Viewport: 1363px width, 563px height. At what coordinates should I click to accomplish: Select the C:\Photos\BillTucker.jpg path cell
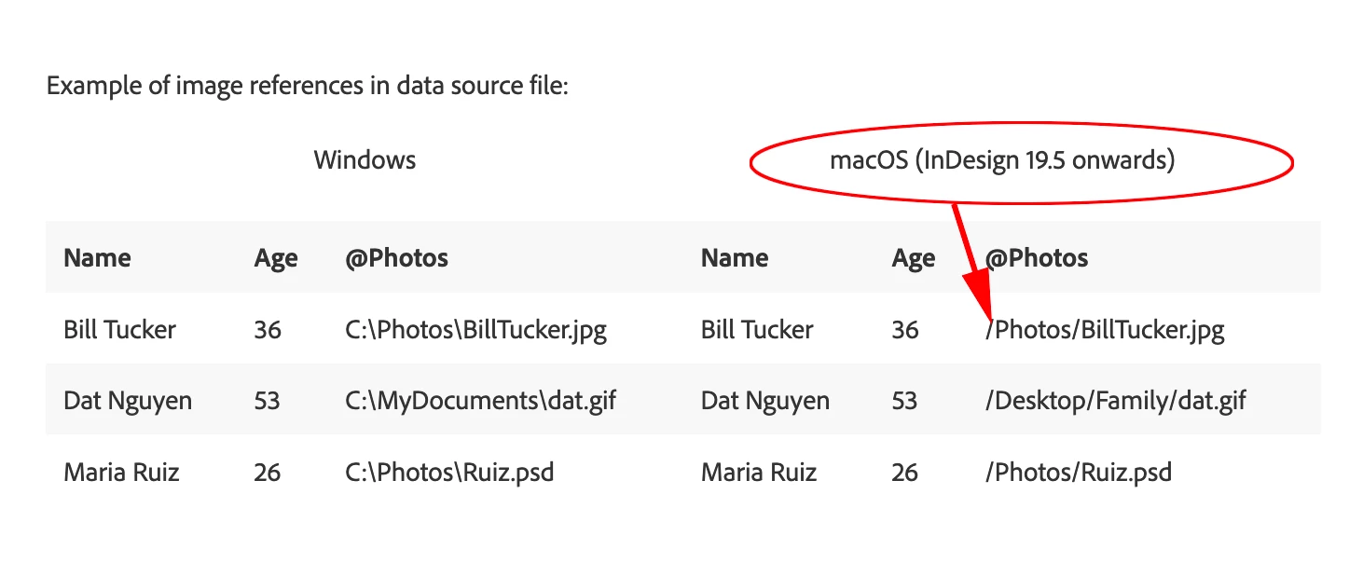(x=475, y=330)
